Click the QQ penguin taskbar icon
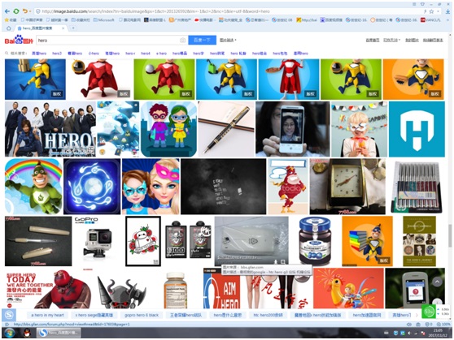454x340 pixels. click(x=27, y=333)
